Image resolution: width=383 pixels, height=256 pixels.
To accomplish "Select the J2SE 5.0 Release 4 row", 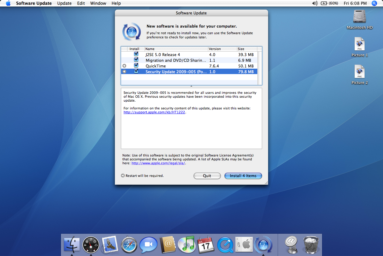I will point(189,55).
